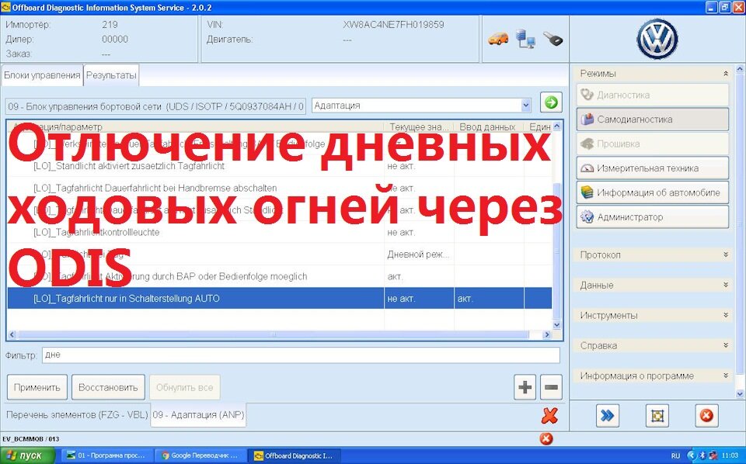
Task: Click the Применить button
Action: 37,387
